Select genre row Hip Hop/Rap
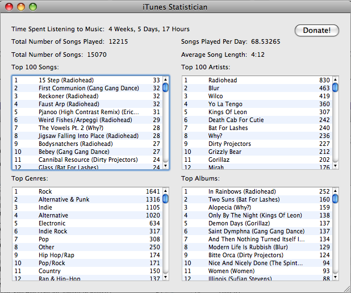Viewport: 351px width, 293px height. pos(87,255)
